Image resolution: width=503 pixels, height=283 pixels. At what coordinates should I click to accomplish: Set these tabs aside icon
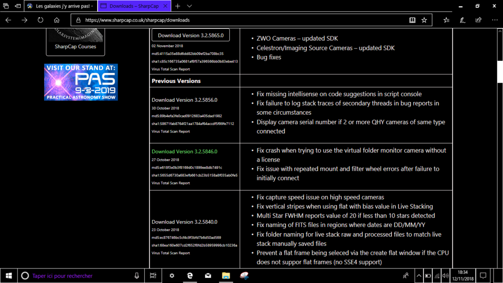click(x=18, y=6)
